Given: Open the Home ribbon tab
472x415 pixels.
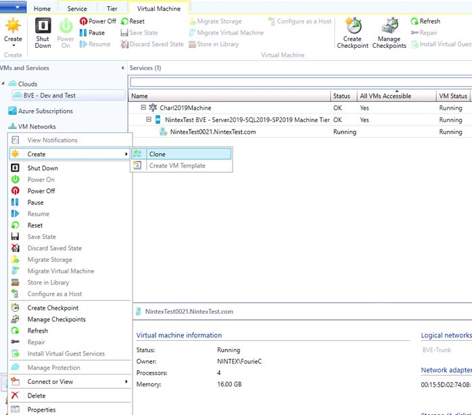Looking at the screenshot, I should tap(42, 9).
